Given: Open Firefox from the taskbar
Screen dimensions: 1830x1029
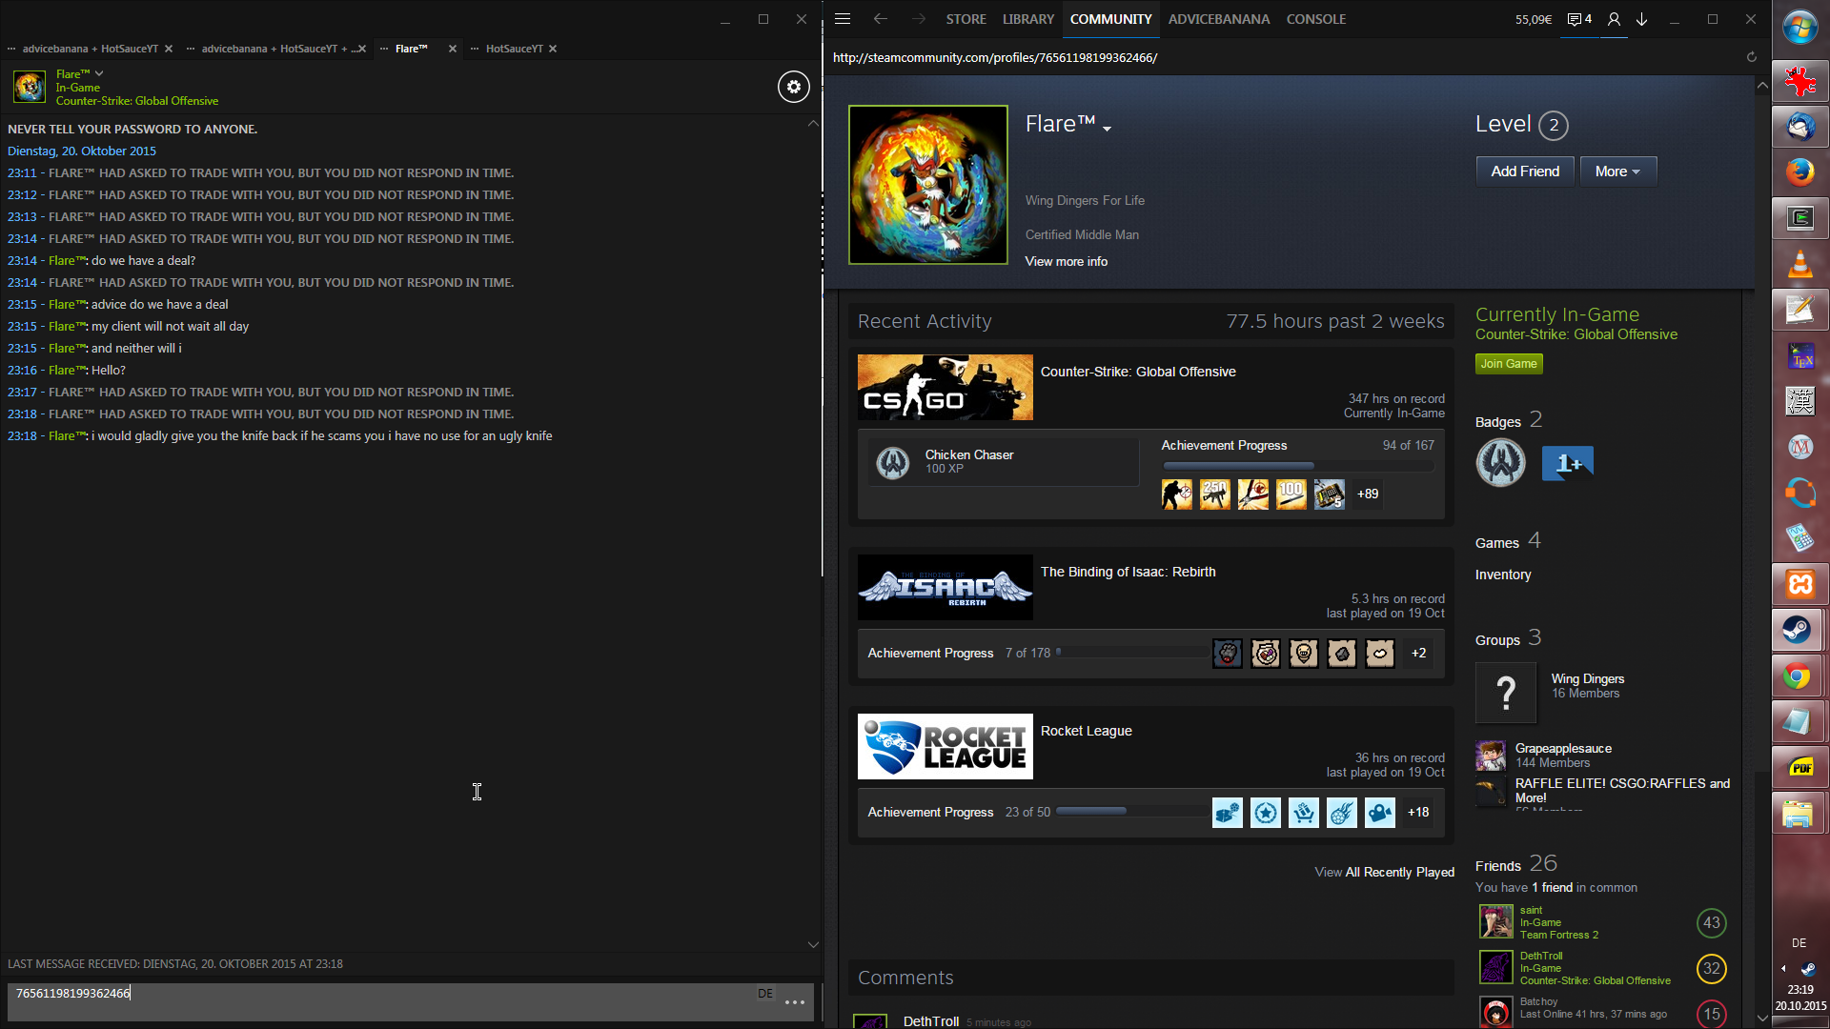Looking at the screenshot, I should 1799,171.
